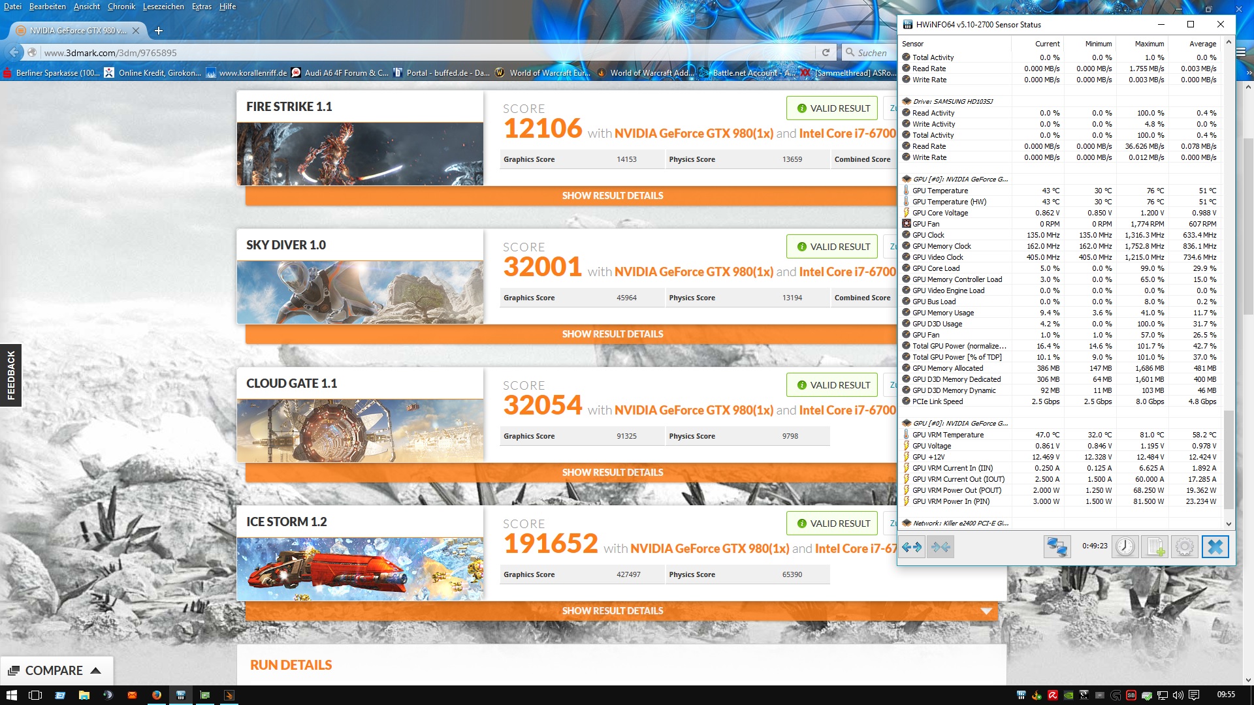Open HWiNFO remote network monitoring button
1254x705 pixels.
click(x=1056, y=547)
